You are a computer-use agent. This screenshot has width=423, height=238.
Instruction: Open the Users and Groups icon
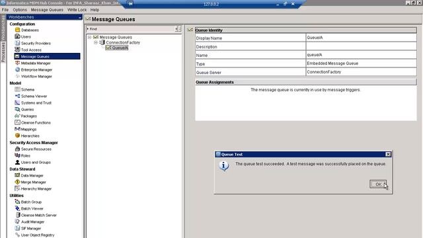point(18,162)
